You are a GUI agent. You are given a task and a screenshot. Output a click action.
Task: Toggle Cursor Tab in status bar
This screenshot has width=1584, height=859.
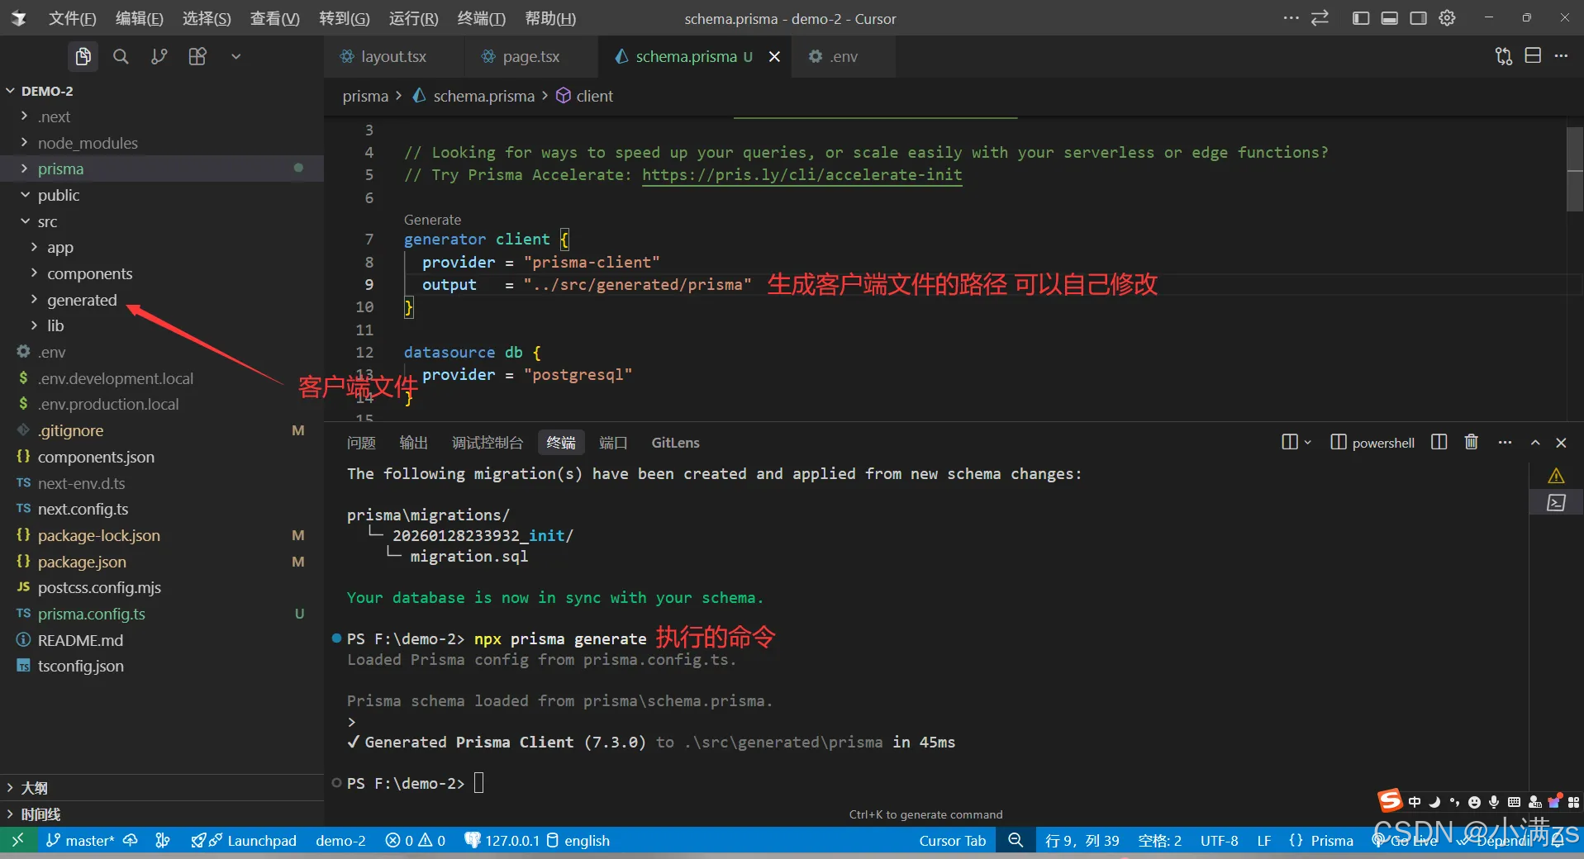(952, 840)
